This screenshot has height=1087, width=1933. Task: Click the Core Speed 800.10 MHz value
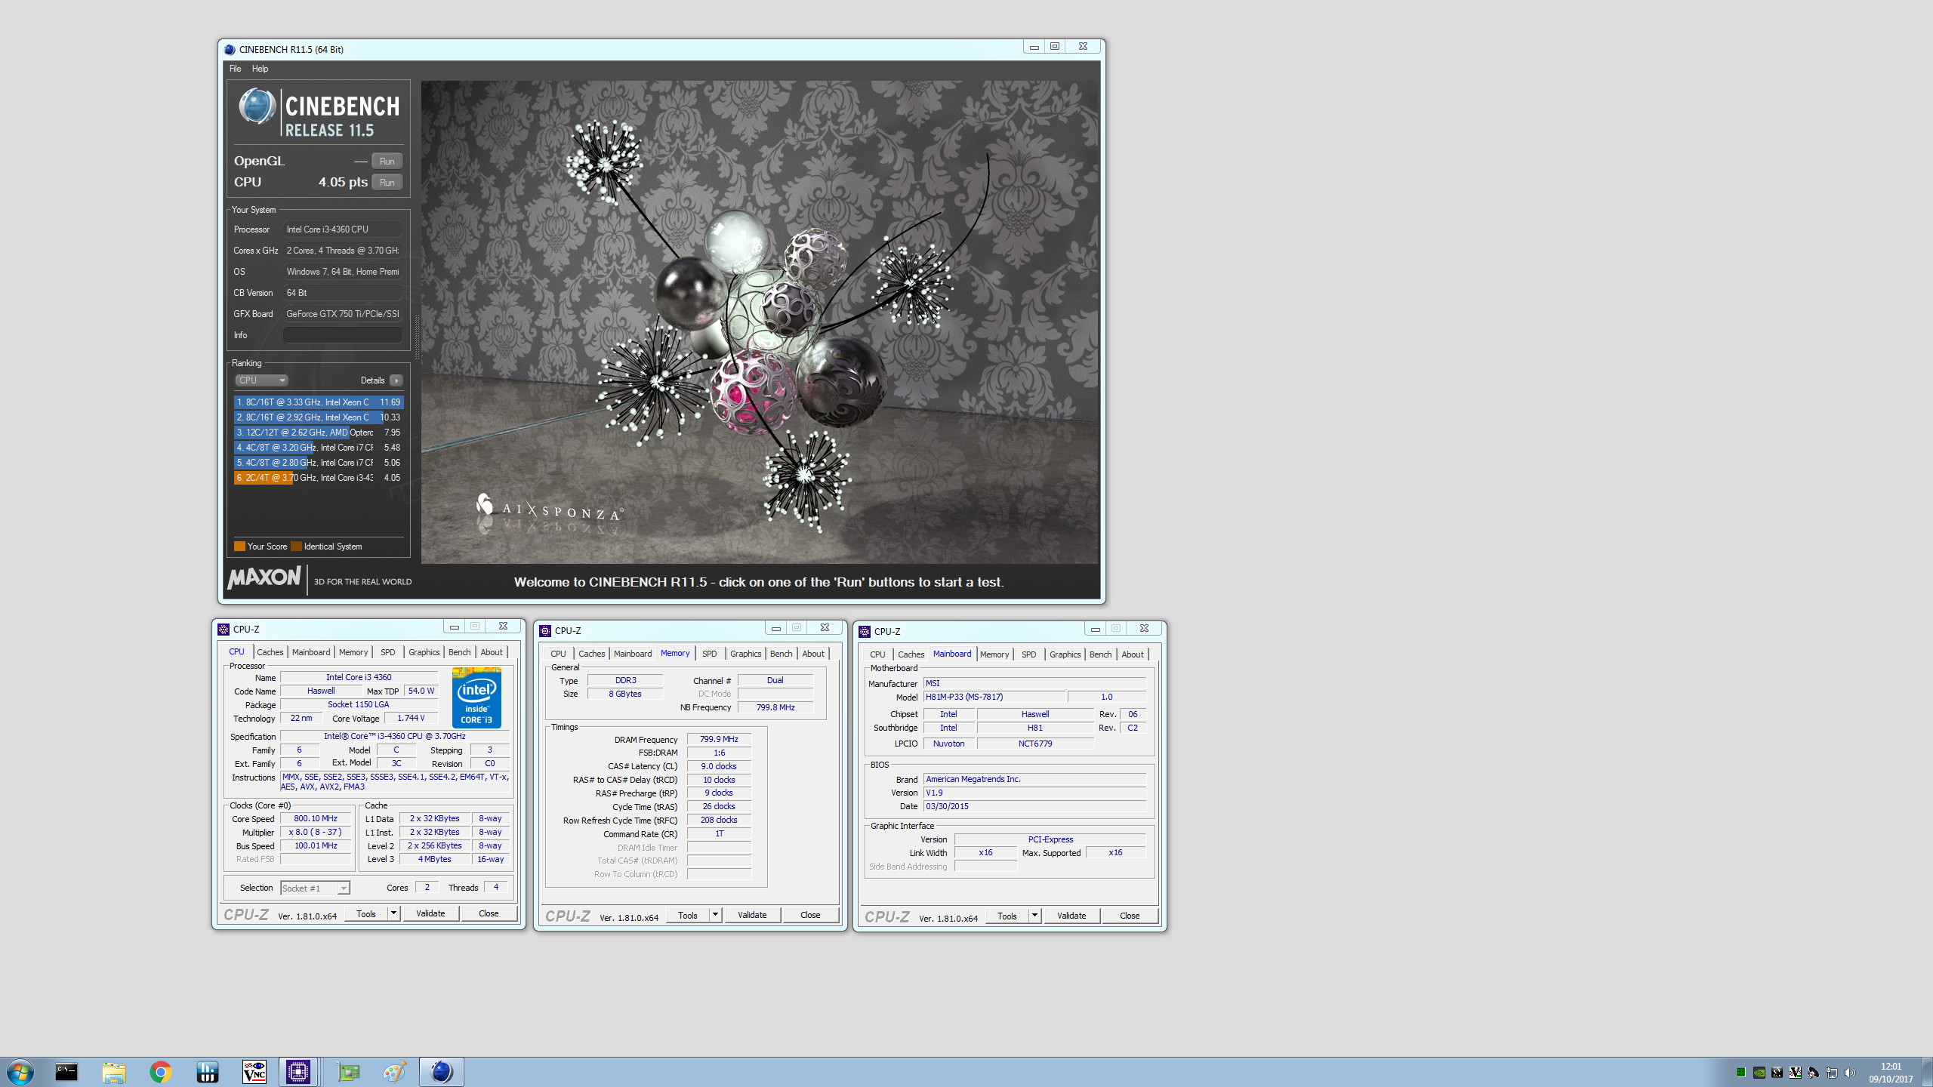point(316,818)
